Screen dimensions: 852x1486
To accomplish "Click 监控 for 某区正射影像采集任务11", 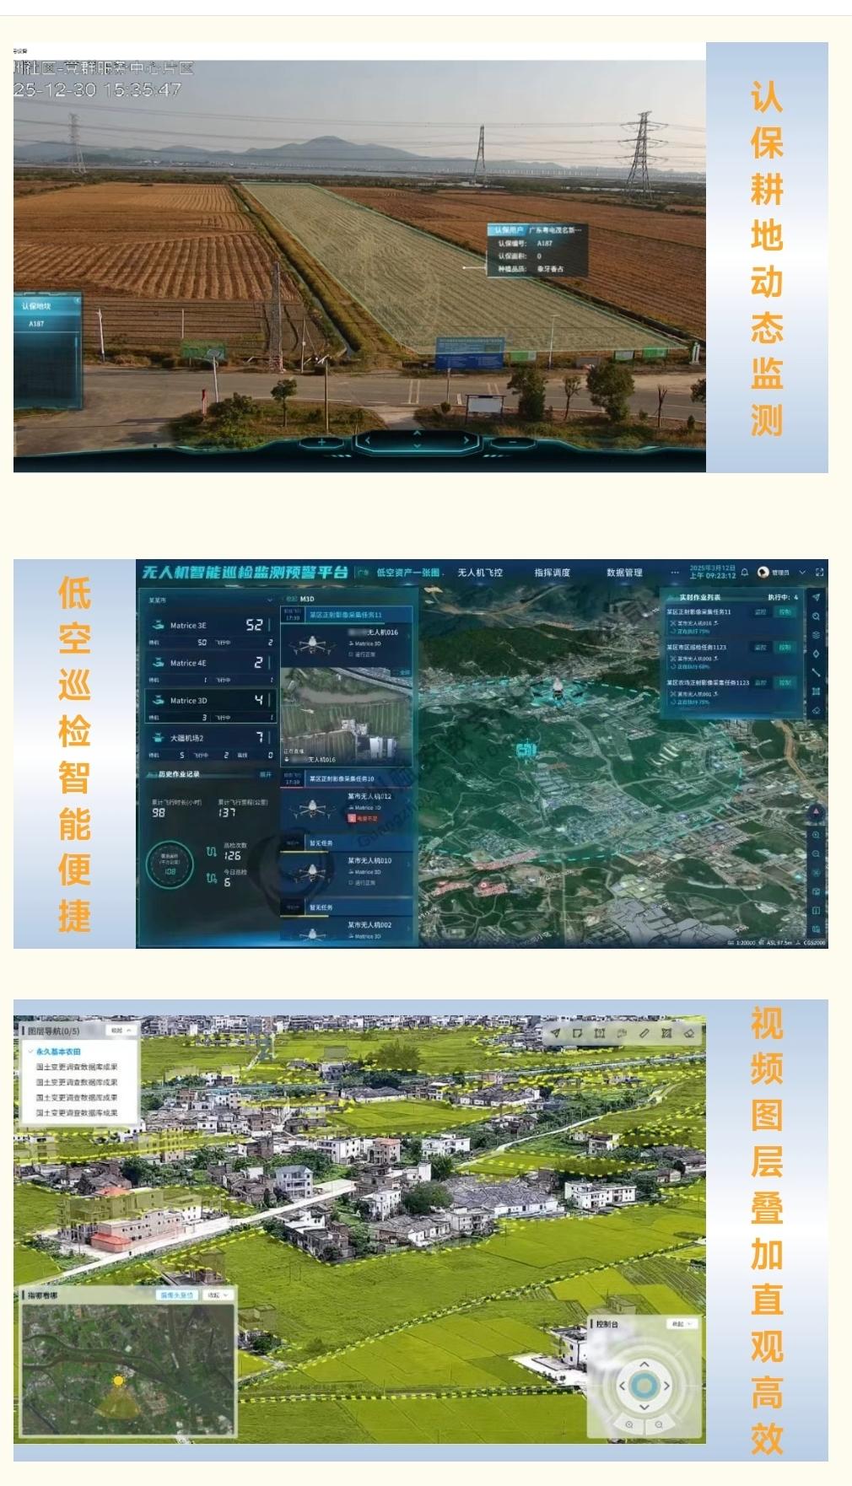I will point(761,611).
